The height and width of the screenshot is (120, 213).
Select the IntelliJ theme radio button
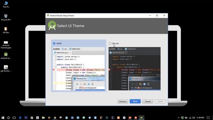point(54,43)
